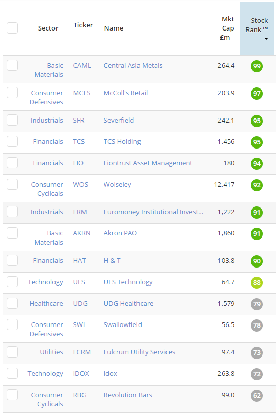Click the Stock Rank sort arrow
This screenshot has height=415, width=276.
(266, 39)
